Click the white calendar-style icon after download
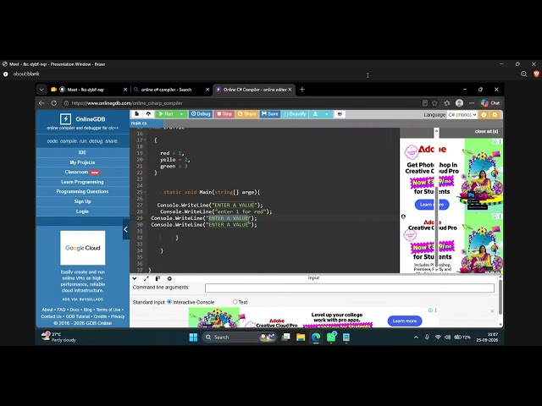This screenshot has width=542, height=406. 340,114
